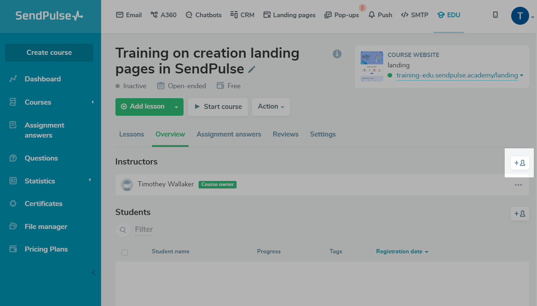Open the Add lesson dropdown arrow

point(176,107)
